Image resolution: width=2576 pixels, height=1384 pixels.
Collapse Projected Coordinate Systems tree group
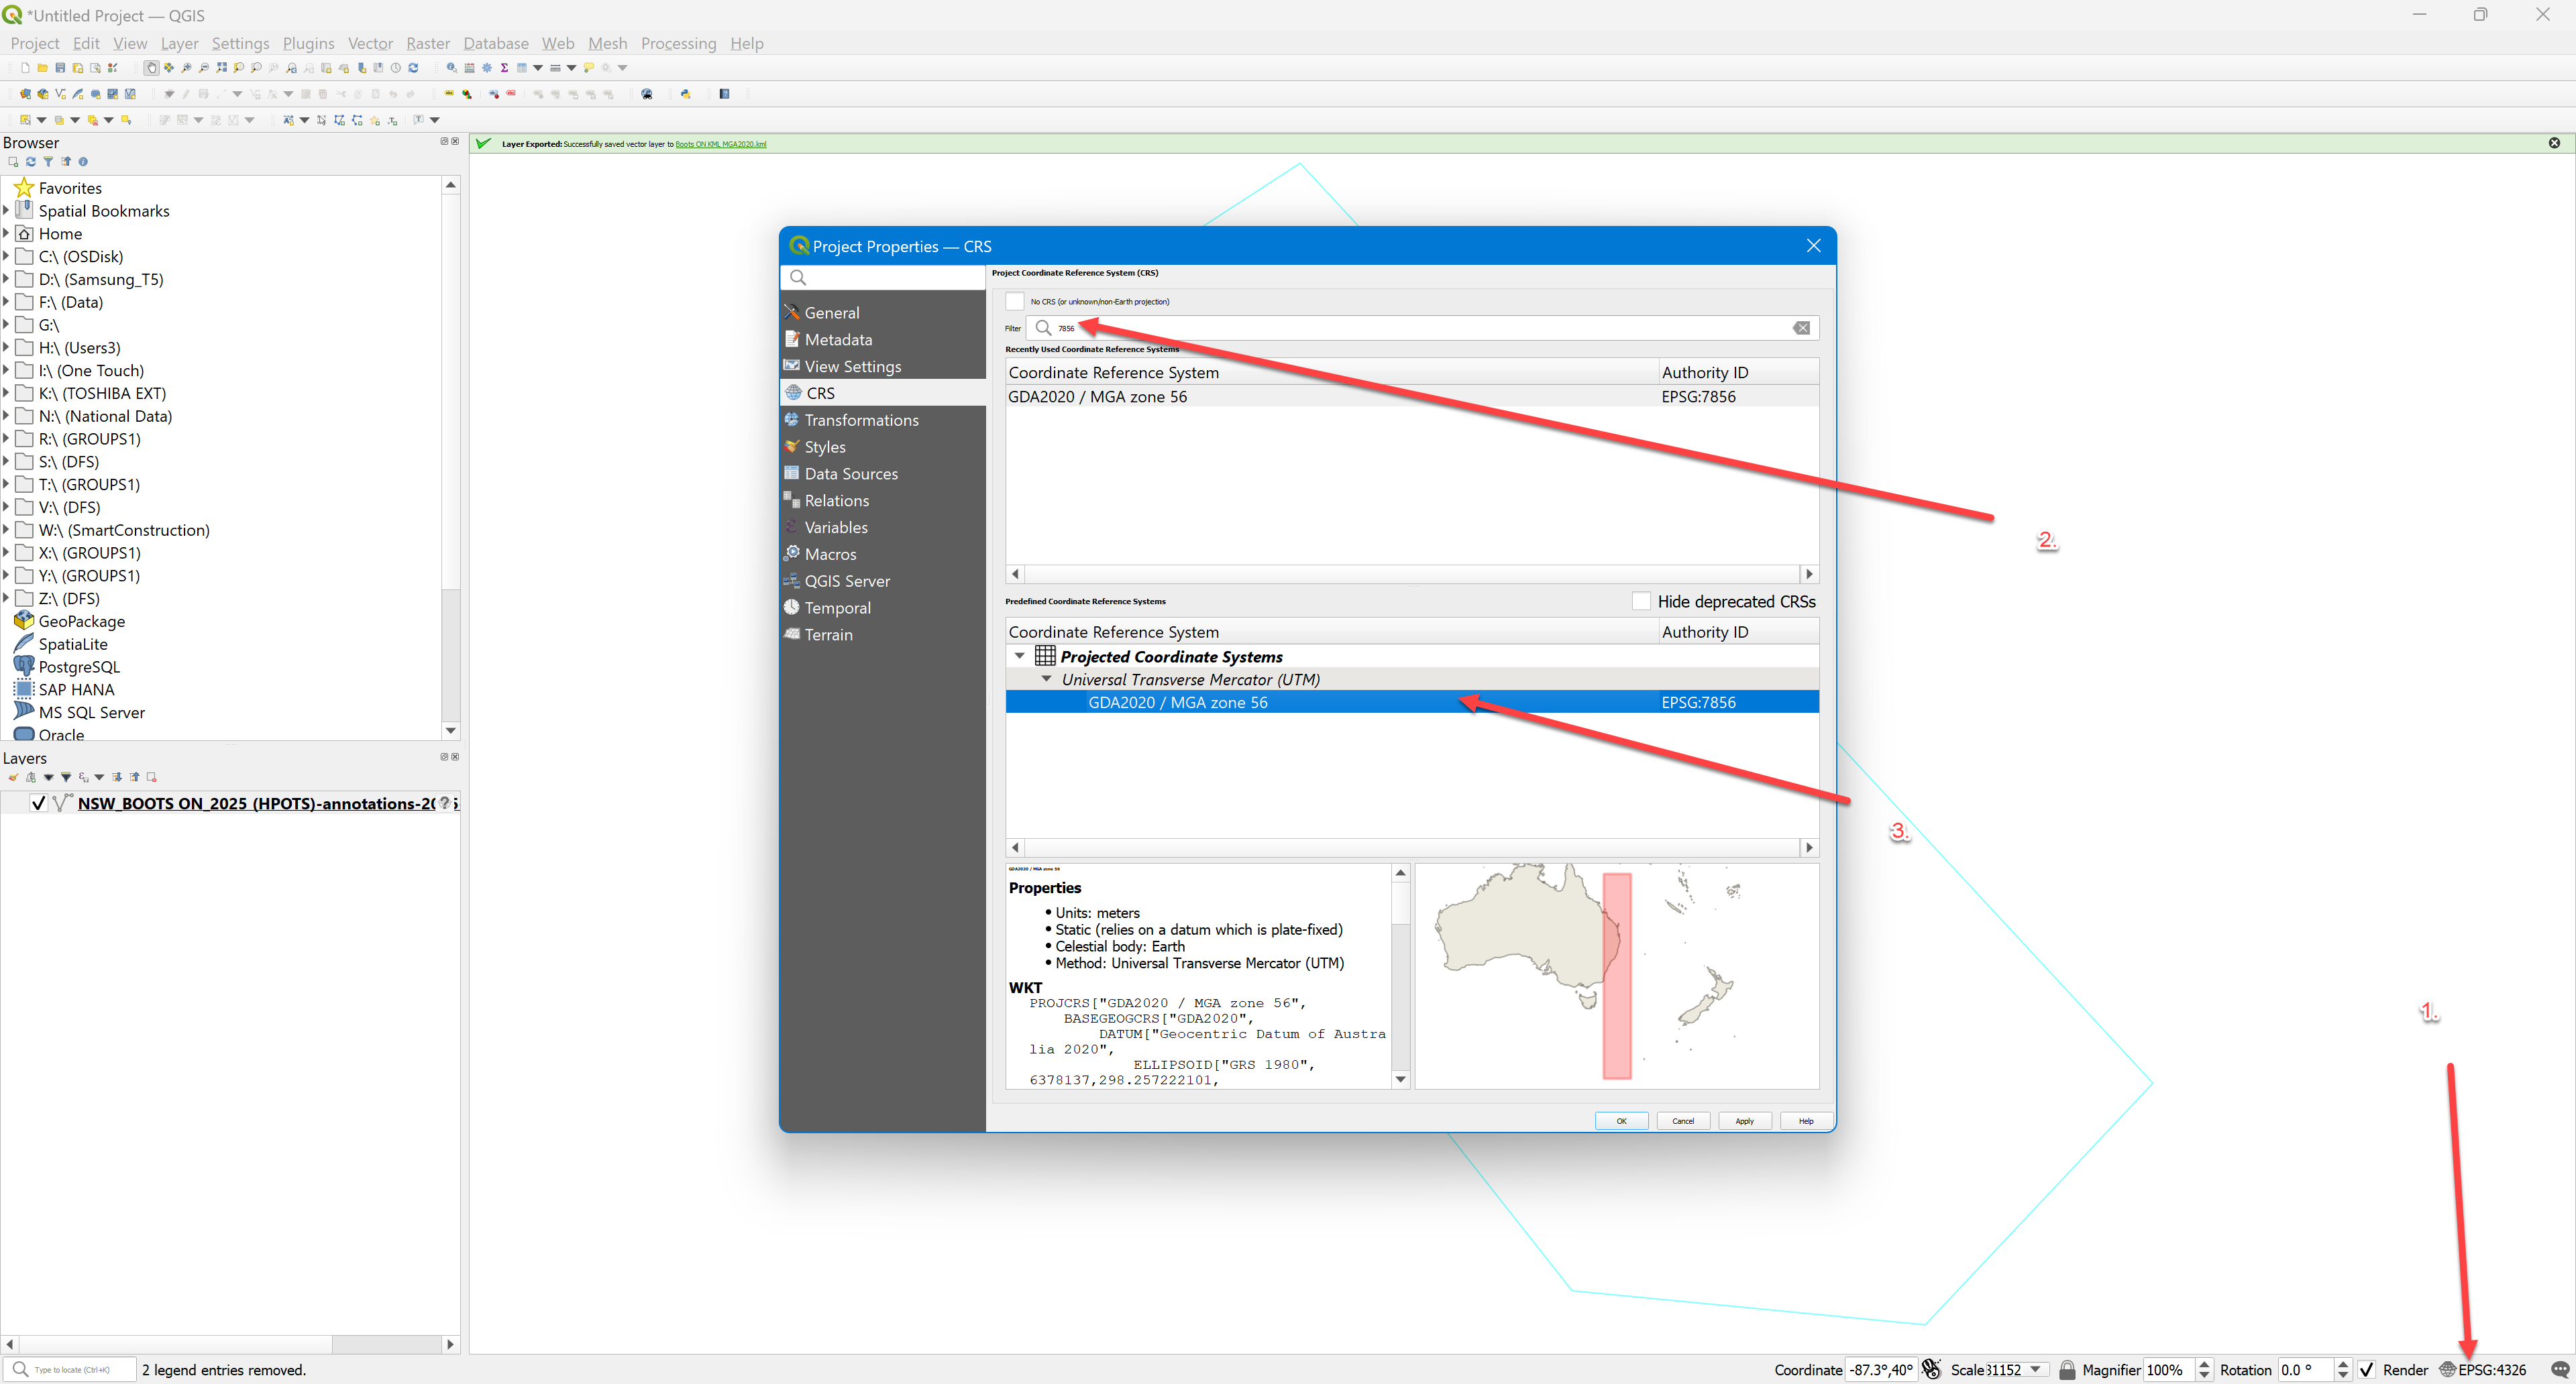click(1019, 656)
